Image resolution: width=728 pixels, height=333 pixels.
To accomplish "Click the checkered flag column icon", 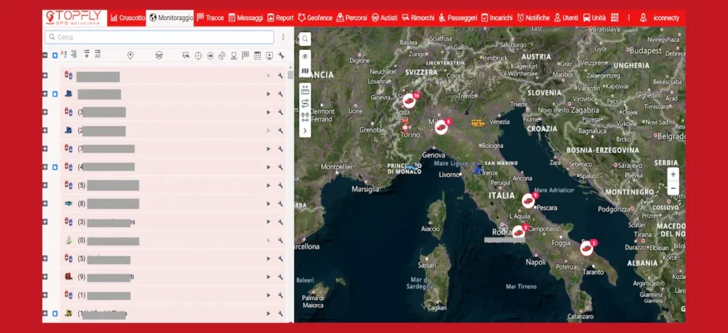I will (245, 55).
